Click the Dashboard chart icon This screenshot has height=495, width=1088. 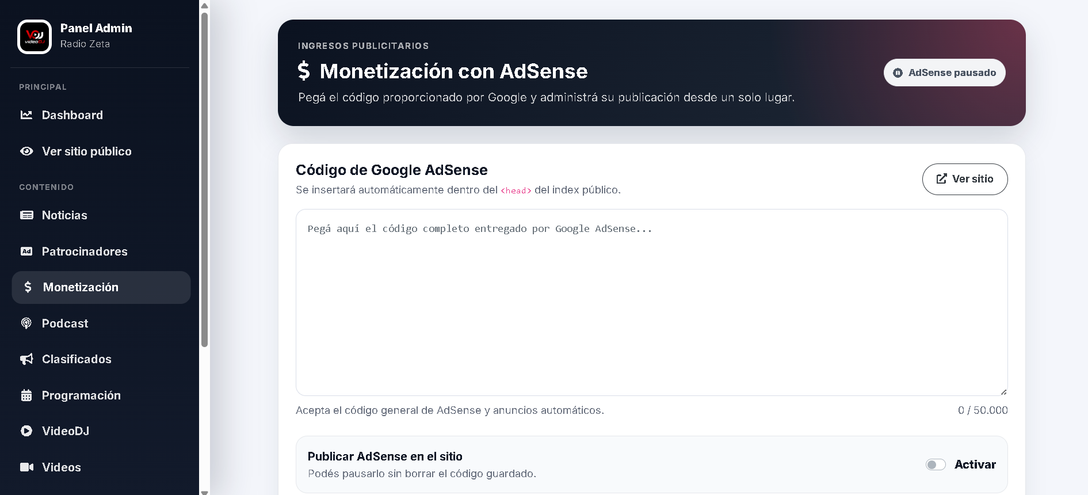pos(26,115)
